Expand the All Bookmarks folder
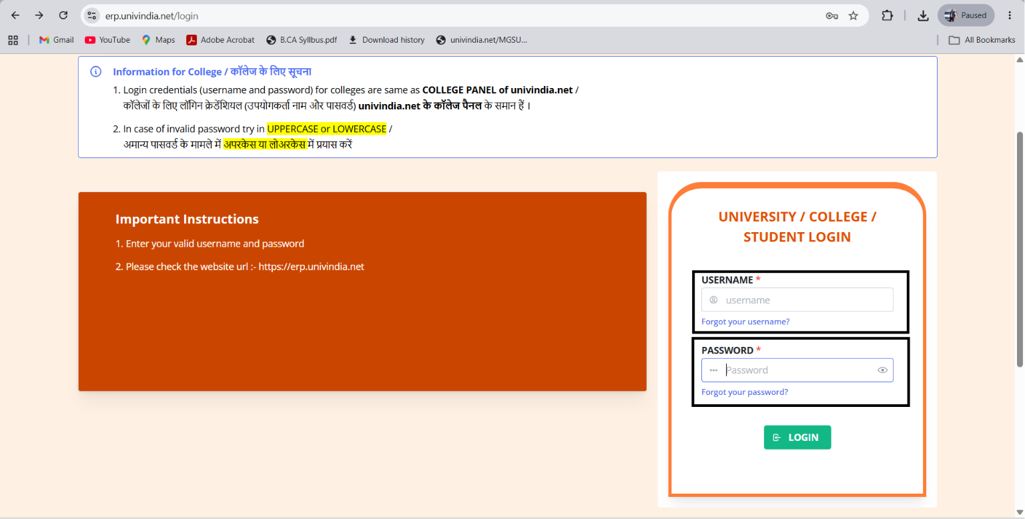This screenshot has height=519, width=1025. (982, 40)
